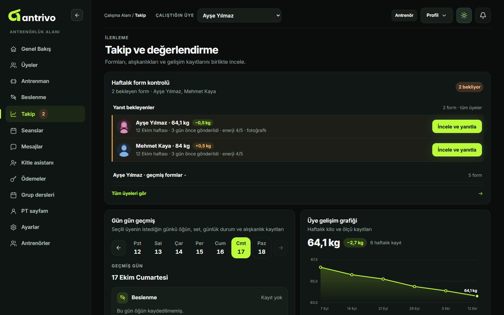Expand Ayşe Yılmaz geçmiş formlar
Image resolution: width=504 pixels, height=315 pixels.
297,175
